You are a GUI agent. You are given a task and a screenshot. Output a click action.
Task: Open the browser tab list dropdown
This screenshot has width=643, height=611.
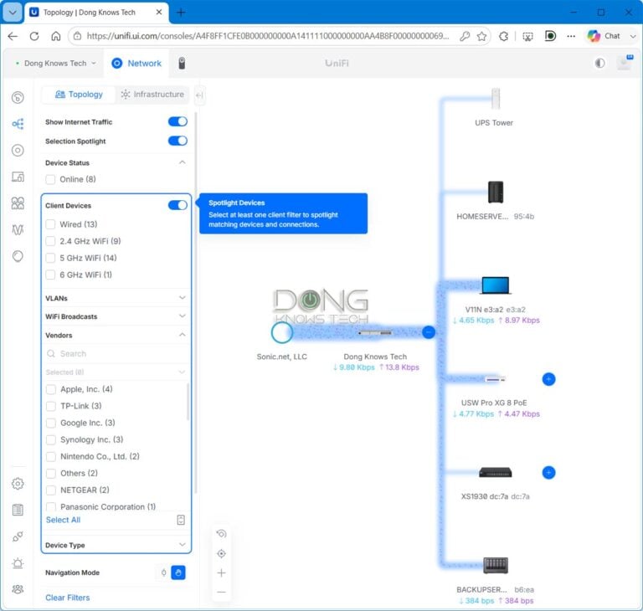13,13
